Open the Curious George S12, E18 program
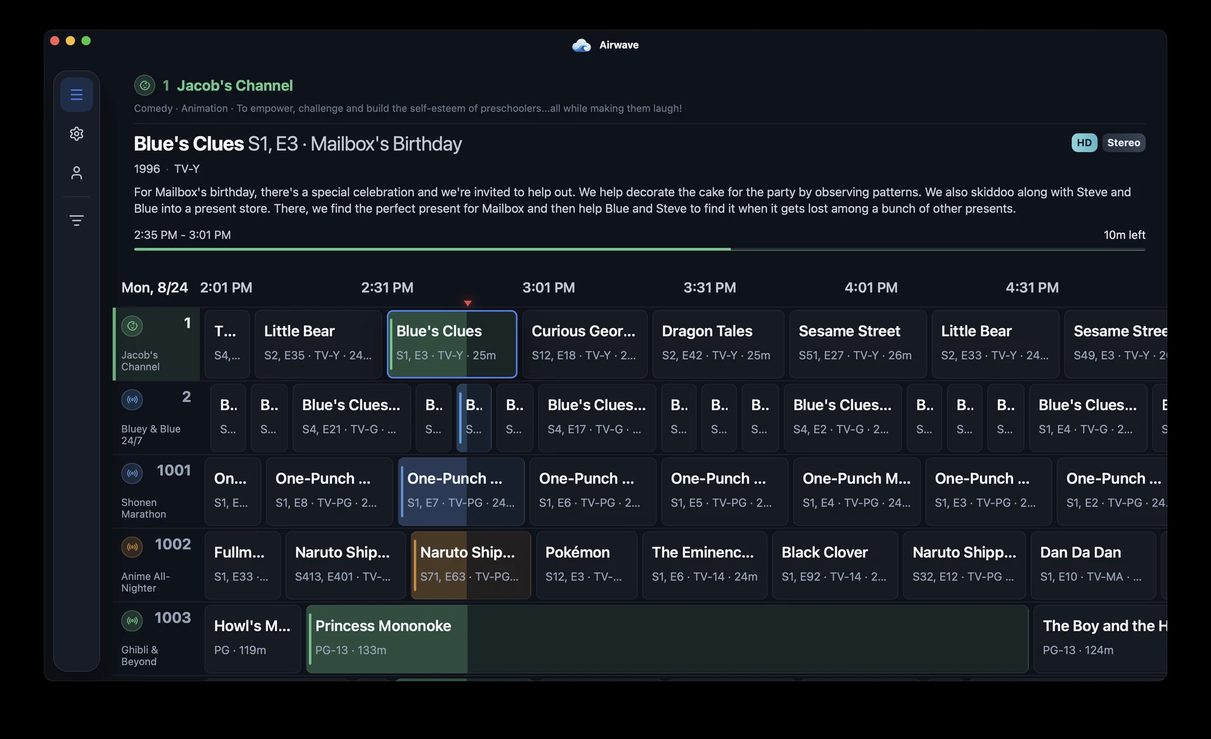 (x=585, y=344)
